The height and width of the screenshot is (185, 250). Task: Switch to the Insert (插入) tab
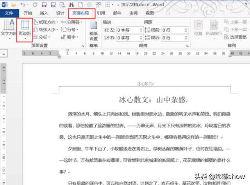(44, 13)
